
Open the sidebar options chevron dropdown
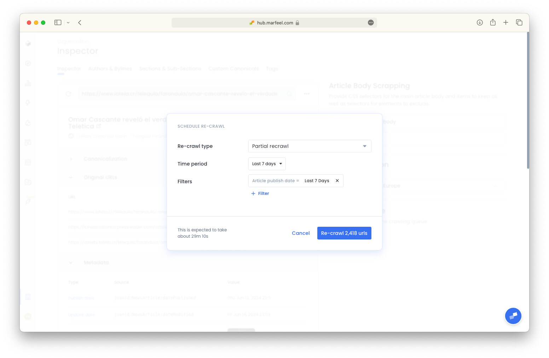point(68,23)
